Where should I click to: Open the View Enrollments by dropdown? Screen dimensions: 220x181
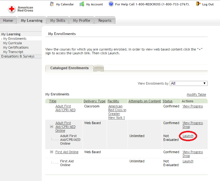[x=189, y=83]
